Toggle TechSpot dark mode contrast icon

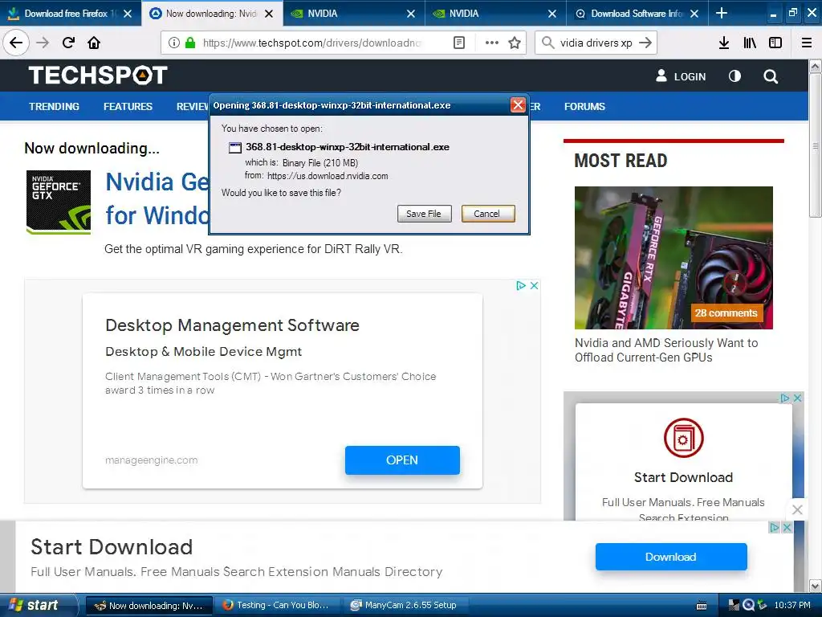click(735, 76)
